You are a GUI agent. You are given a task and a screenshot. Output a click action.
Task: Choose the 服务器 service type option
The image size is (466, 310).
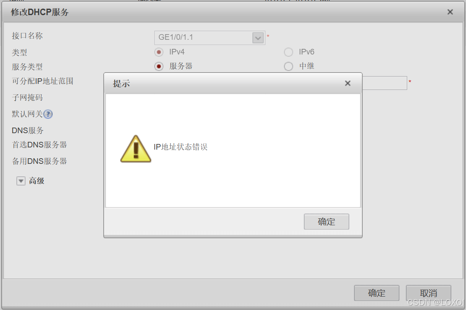(x=159, y=66)
